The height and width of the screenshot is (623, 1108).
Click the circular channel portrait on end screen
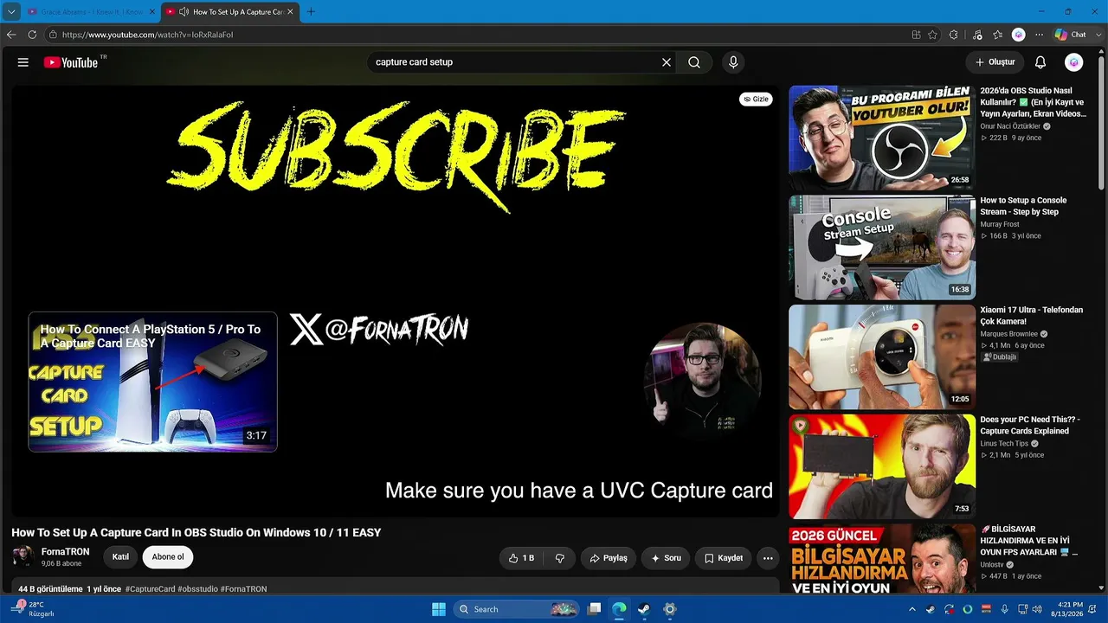coord(702,382)
